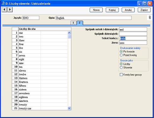
Task: Click the Anuluj button
Action: tap(128, 10)
